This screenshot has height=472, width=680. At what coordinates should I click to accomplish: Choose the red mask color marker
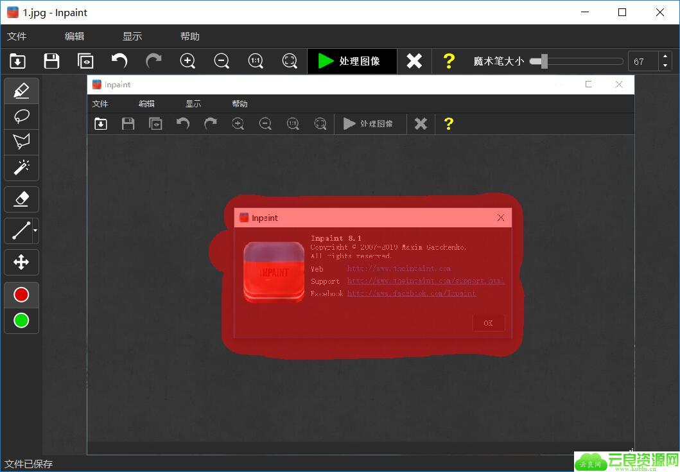[x=21, y=295]
